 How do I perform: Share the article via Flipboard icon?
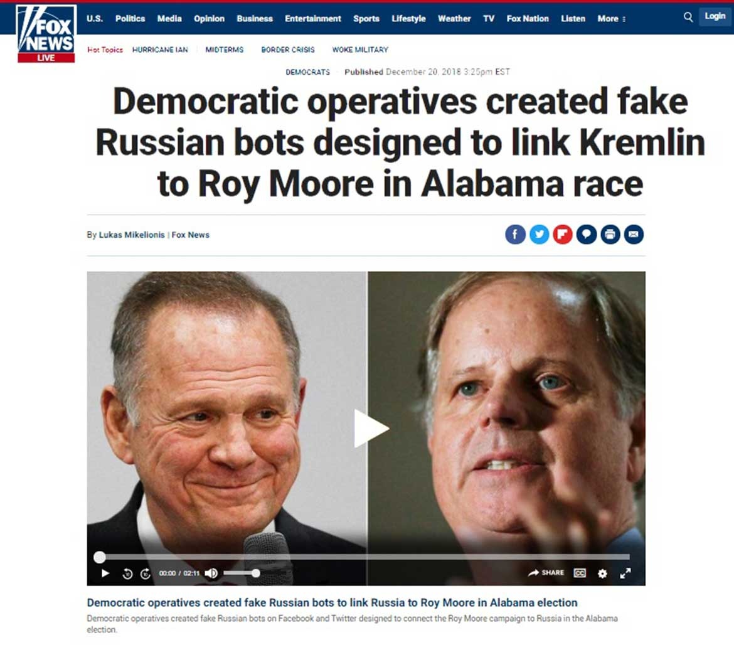563,235
